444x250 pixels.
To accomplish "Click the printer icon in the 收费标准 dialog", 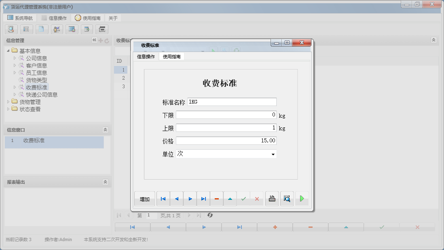I will point(271,198).
